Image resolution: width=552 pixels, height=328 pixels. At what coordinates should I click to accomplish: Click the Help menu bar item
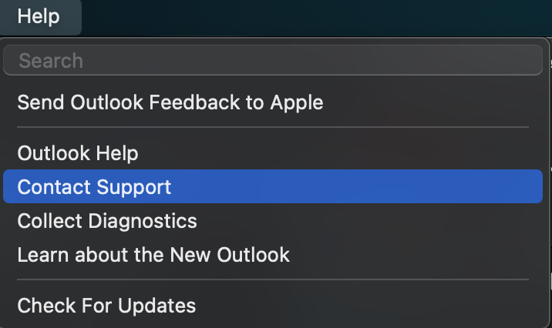(x=39, y=16)
